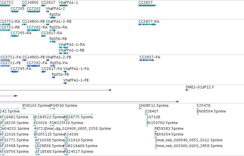Open the RpS5b-PA protein label

59,63
